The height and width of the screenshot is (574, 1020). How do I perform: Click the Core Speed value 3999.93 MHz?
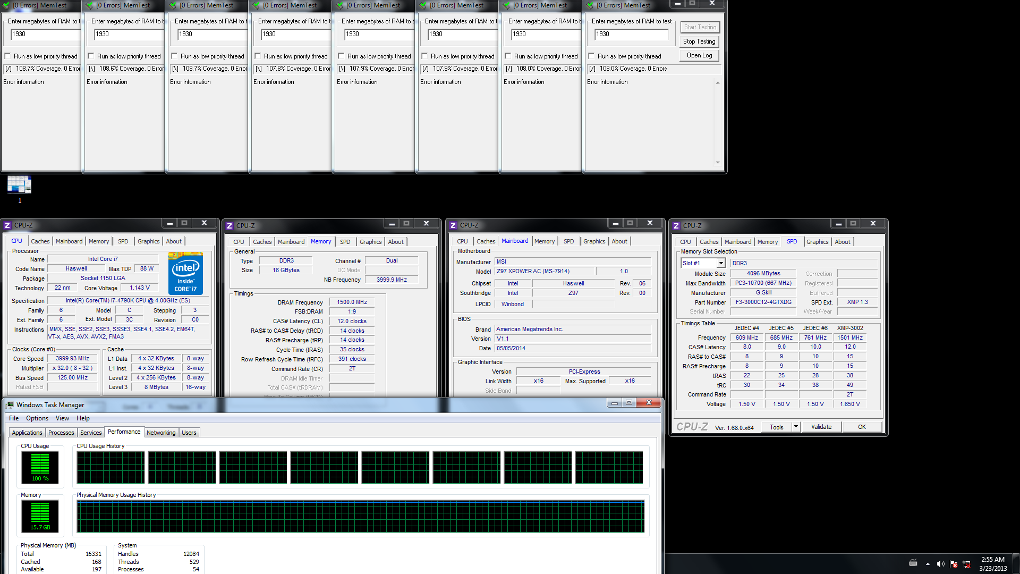click(72, 359)
